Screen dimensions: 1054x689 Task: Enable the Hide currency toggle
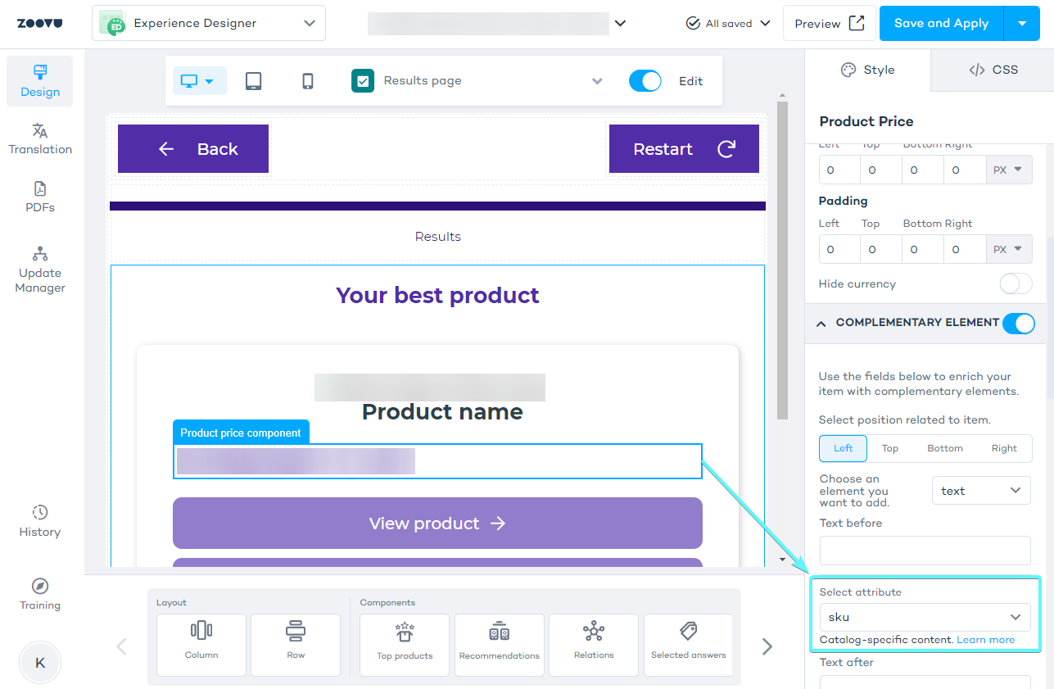(1016, 283)
